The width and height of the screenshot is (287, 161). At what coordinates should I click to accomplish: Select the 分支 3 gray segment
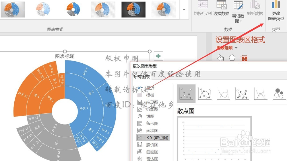[x=55, y=127]
